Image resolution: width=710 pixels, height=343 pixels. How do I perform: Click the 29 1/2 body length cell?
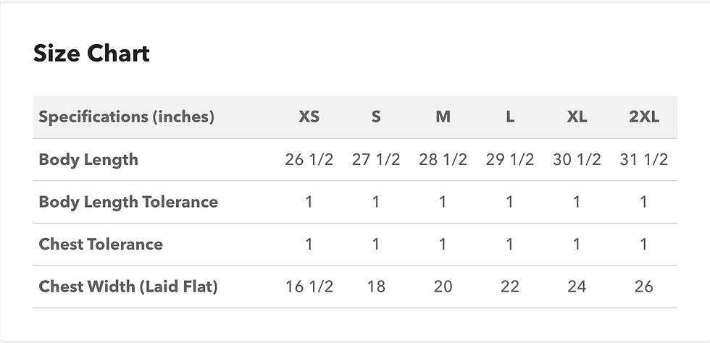click(510, 159)
